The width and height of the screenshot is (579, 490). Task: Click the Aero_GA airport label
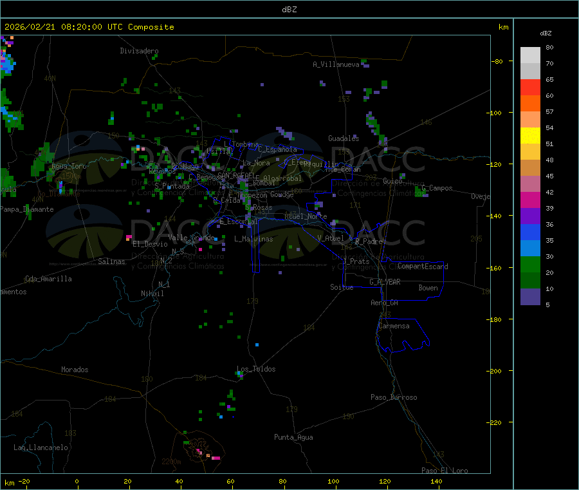(x=385, y=303)
